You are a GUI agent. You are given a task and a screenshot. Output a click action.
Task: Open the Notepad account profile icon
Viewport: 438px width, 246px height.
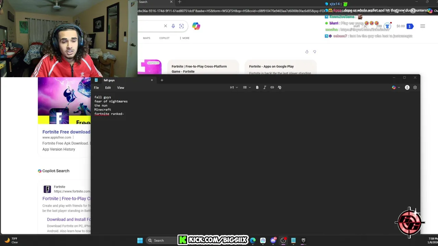[407, 87]
